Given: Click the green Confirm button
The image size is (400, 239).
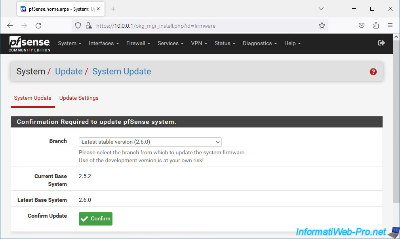Looking at the screenshot, I should (95, 218).
